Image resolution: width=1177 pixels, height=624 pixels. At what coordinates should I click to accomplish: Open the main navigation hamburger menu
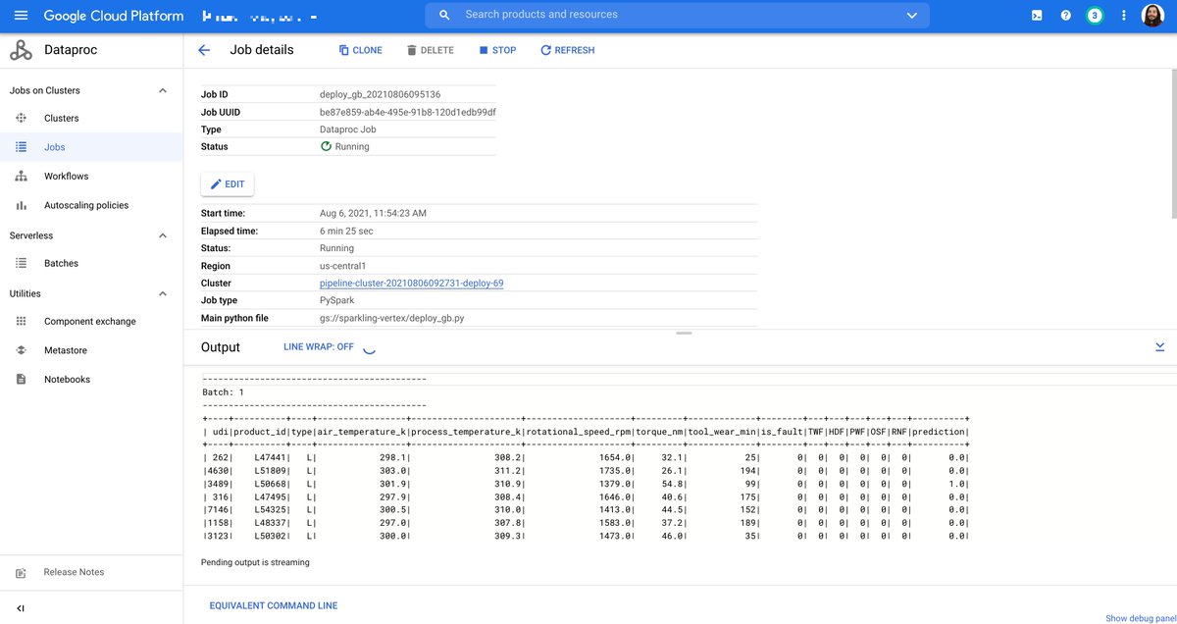pyautogui.click(x=21, y=16)
